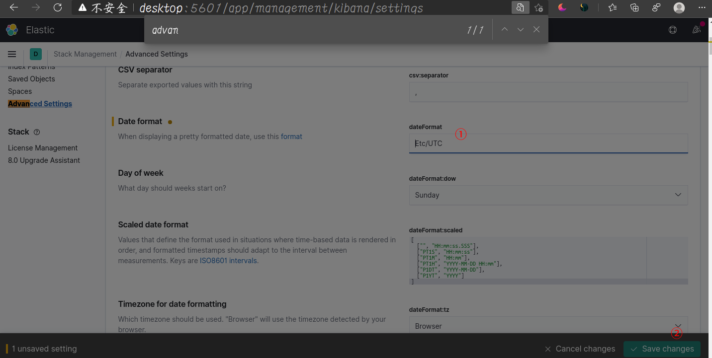This screenshot has width=712, height=358.
Task: Open the browser favorites list
Action: (x=612, y=7)
